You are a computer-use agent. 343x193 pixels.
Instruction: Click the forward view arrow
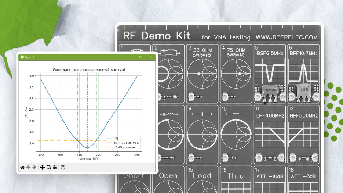(34, 167)
